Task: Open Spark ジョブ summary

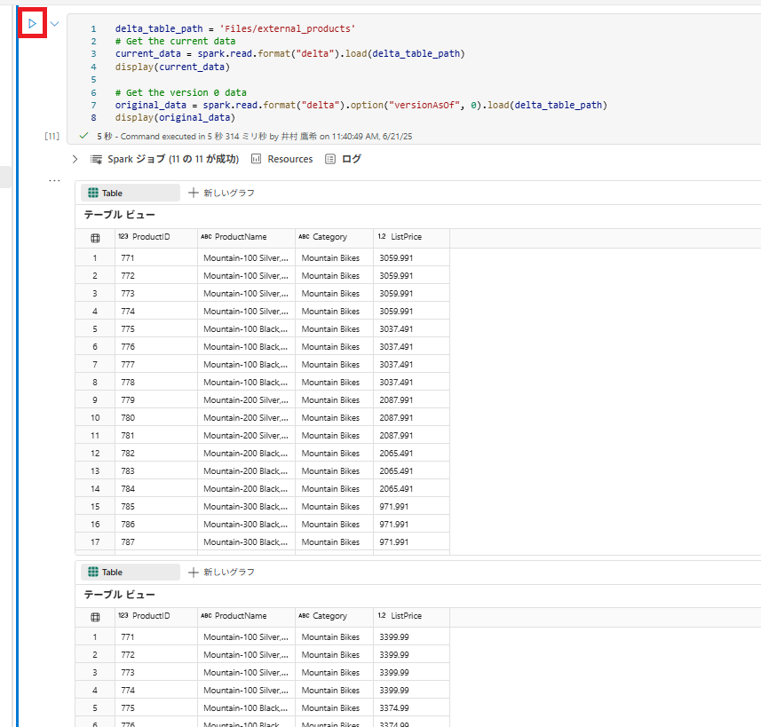Action: click(173, 159)
